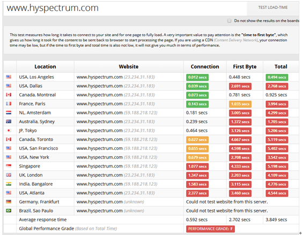Image resolution: width=302 pixels, height=235 pixels.
Task: Click the Singapore flag icon
Action: pos(9,166)
